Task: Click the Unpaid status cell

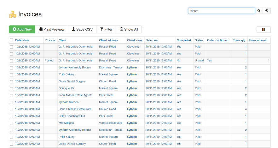Action: 199,60
